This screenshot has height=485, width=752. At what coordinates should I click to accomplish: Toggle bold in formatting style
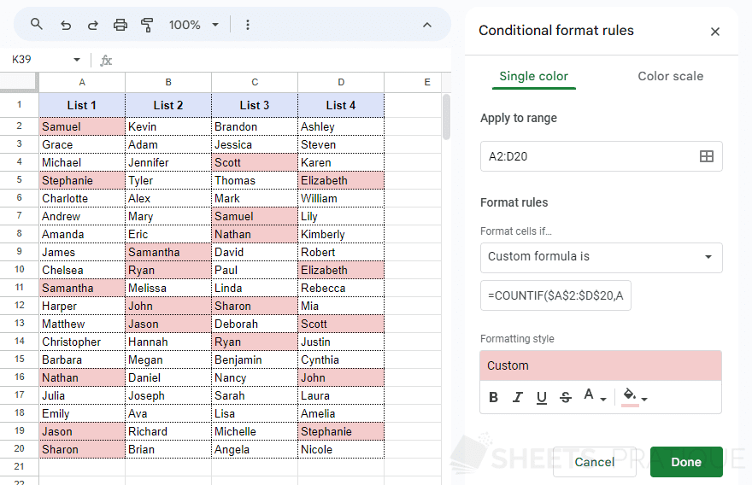pyautogui.click(x=494, y=397)
